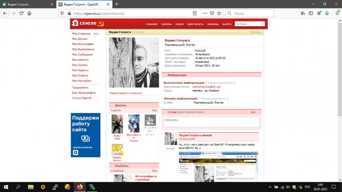Click 'Редактировать' beside Контактная информация
The image size is (342, 192).
220,83
